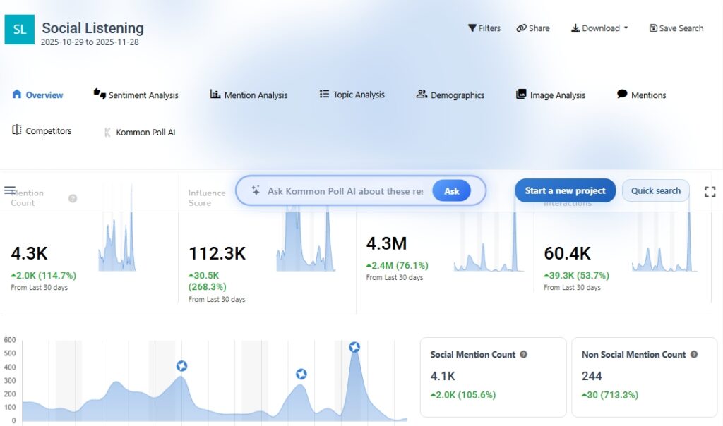View the Demographics tab

pos(450,95)
